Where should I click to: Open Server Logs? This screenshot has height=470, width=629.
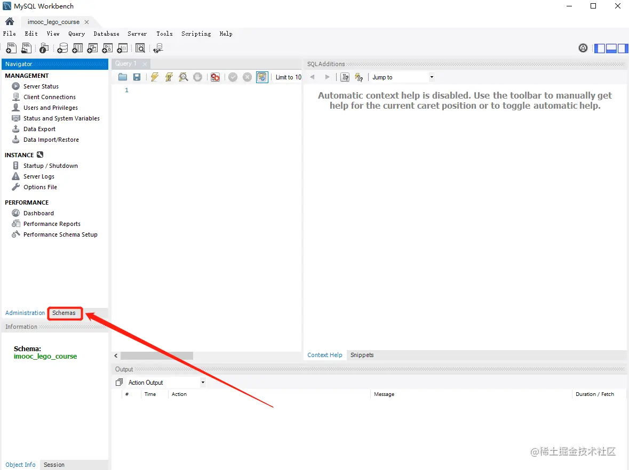[38, 176]
